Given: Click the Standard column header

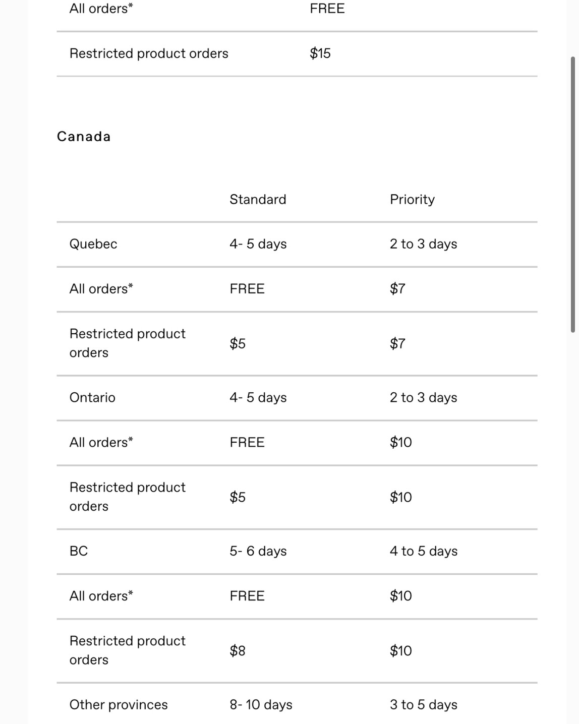Looking at the screenshot, I should 258,200.
